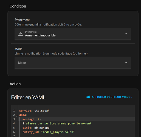
Task: Collapse the data block fold arrow on line 2
Action: pos(16,116)
